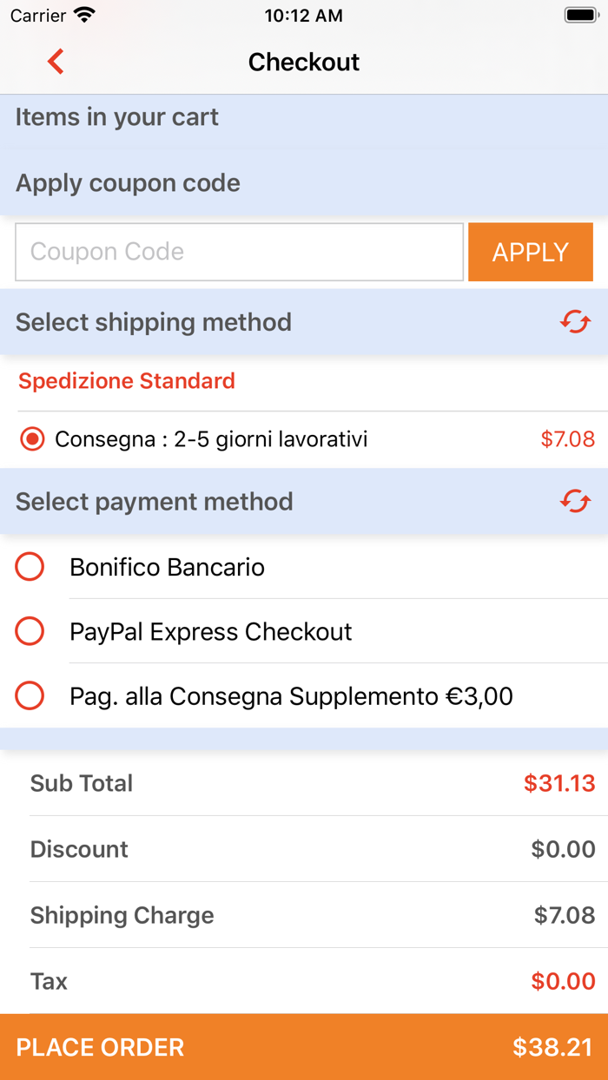
Task: Tap PLACE ORDER to complete purchase
Action: [x=99, y=1048]
